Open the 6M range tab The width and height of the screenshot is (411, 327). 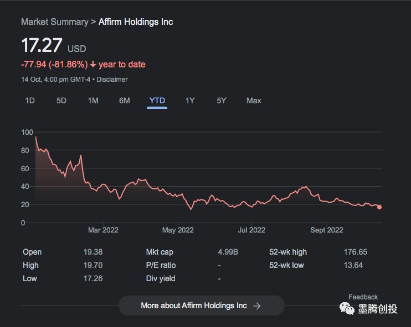tap(125, 101)
